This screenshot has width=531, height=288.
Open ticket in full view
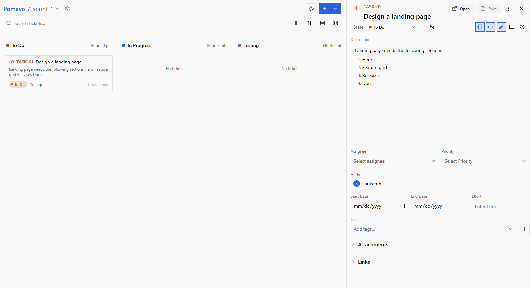pyautogui.click(x=461, y=9)
